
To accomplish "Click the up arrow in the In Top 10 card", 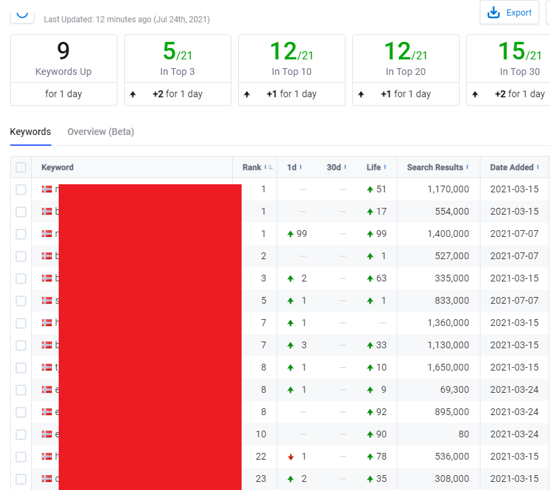I will click(247, 94).
